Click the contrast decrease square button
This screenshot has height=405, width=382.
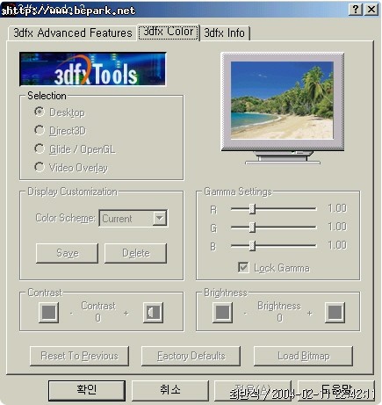(x=48, y=313)
